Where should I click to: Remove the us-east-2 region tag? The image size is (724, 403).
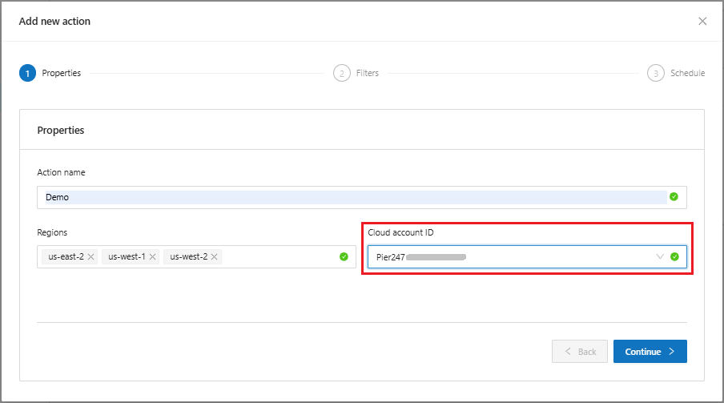91,257
